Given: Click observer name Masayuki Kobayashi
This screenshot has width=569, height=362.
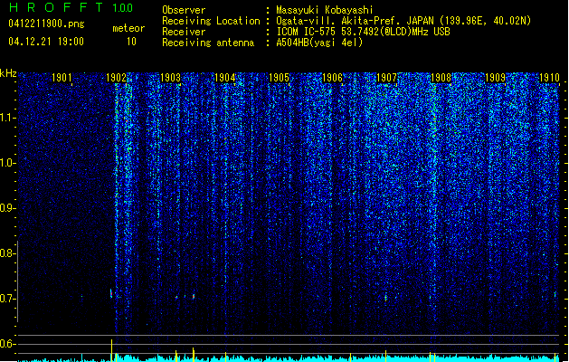Looking at the screenshot, I should pyautogui.click(x=325, y=10).
